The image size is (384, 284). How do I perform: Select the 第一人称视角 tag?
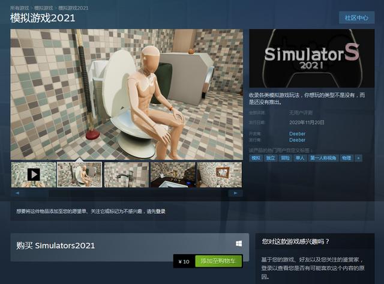(323, 159)
